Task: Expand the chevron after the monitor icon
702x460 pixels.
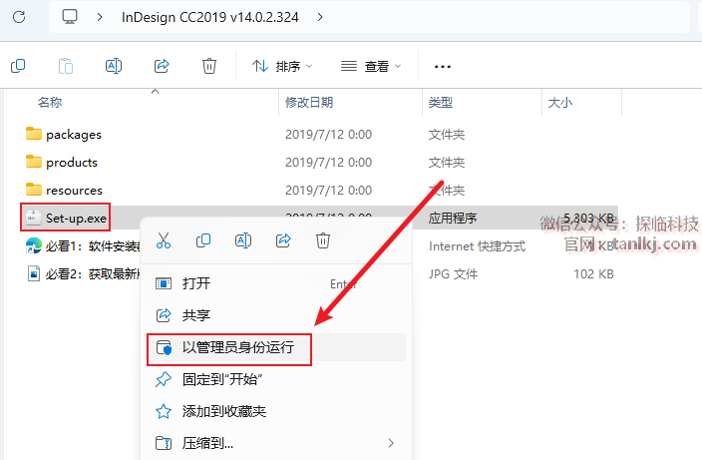Action: coord(100,17)
